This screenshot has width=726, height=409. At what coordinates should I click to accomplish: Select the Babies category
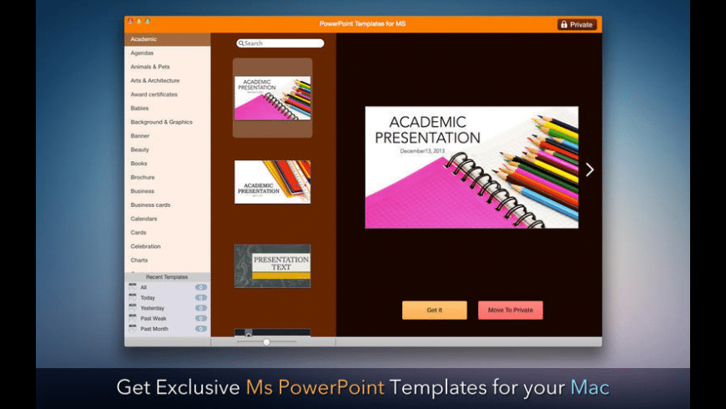point(167,109)
